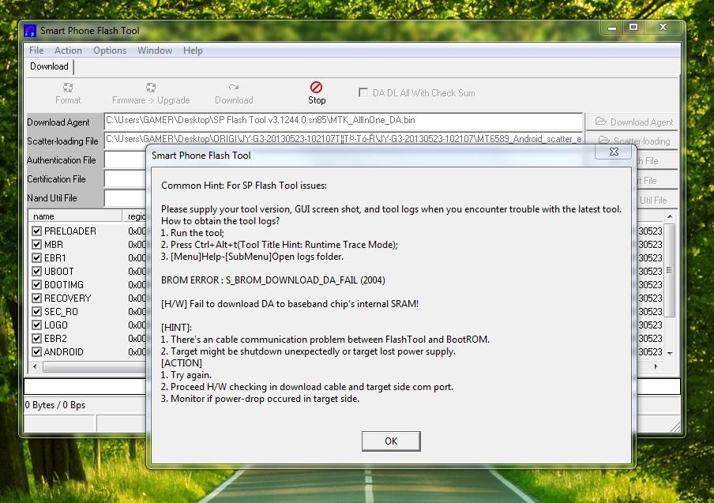Uncheck the ANDROID partition checkbox
Viewport: 714px width, 503px height.
[x=37, y=352]
